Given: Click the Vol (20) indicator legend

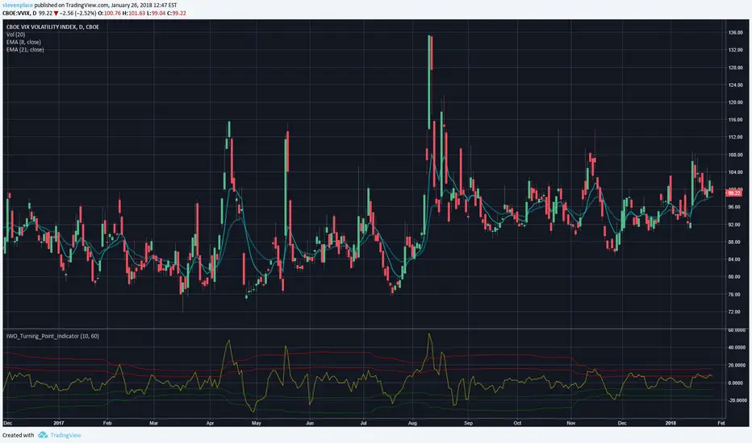Looking at the screenshot, I should (16, 35).
